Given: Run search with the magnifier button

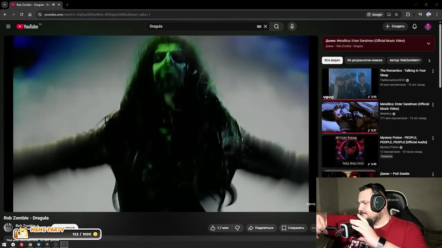Looking at the screenshot, I should coord(277,27).
